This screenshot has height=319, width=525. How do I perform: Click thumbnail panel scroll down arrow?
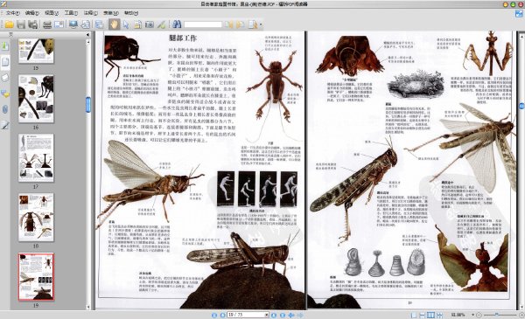88,307
